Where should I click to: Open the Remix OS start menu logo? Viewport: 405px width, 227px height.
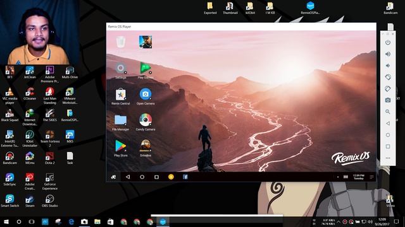point(113,177)
